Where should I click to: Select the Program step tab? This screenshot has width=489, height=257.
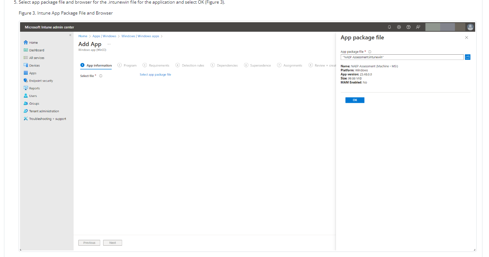point(127,65)
